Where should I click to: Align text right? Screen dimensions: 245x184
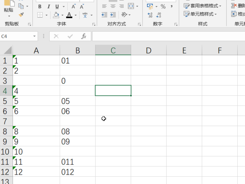[122, 6]
